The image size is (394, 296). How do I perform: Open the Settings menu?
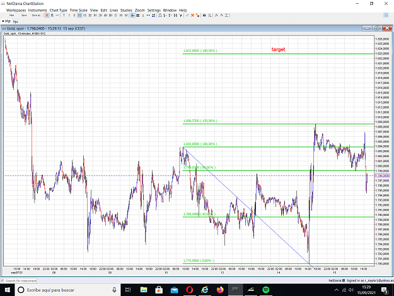(x=154, y=10)
